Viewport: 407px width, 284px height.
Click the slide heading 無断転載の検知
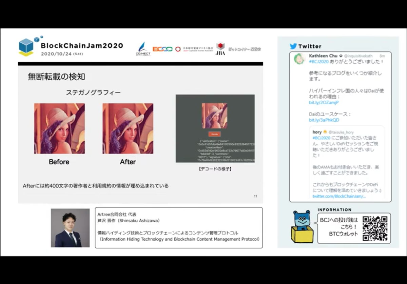point(56,77)
